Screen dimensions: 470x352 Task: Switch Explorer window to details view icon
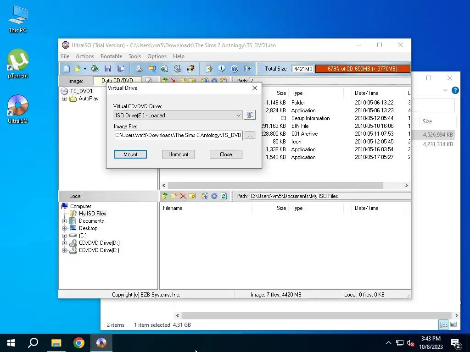click(443, 324)
